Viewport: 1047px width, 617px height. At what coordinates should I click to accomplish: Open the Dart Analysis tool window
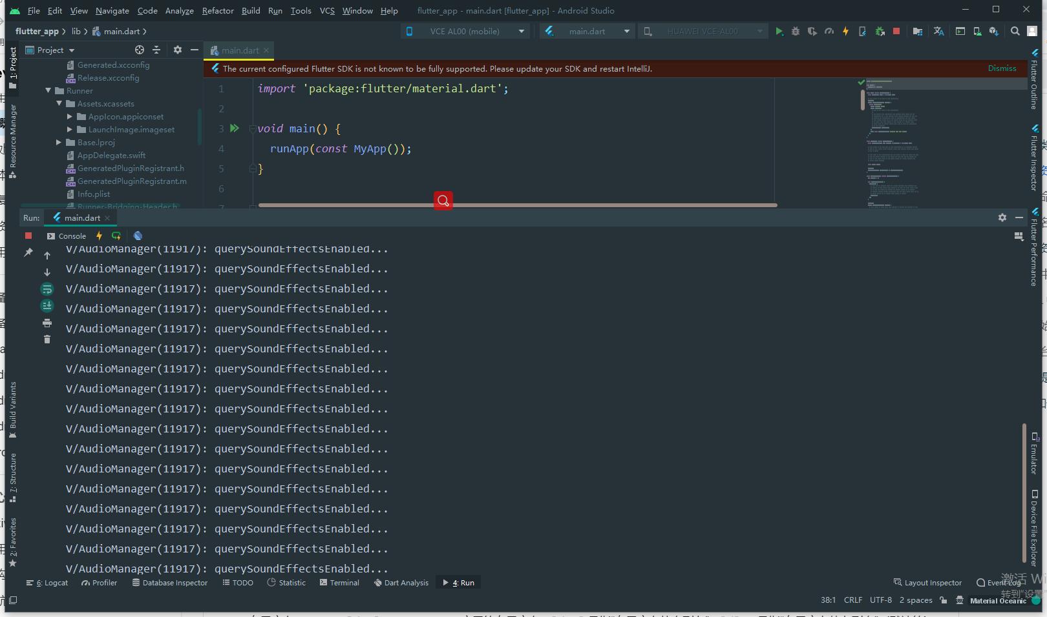point(401,583)
